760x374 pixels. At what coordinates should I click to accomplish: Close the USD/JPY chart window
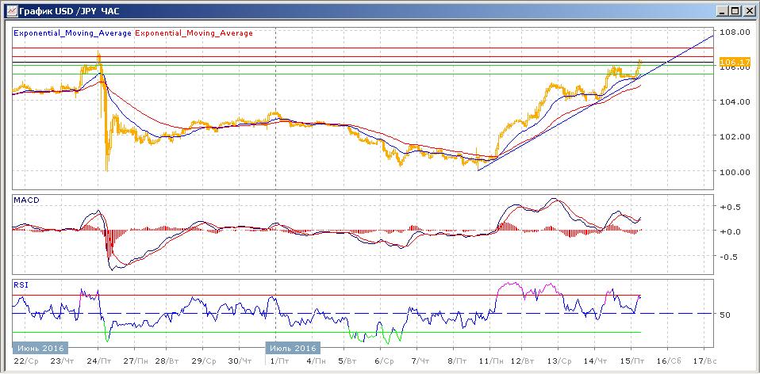click(747, 10)
